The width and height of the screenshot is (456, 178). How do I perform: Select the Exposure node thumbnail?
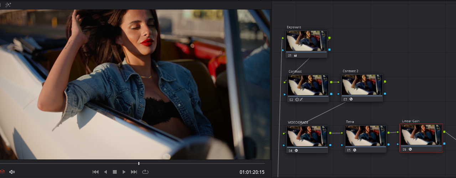coord(306,41)
